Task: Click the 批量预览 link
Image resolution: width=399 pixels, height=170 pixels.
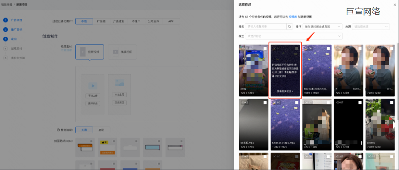Action: click(x=66, y=50)
